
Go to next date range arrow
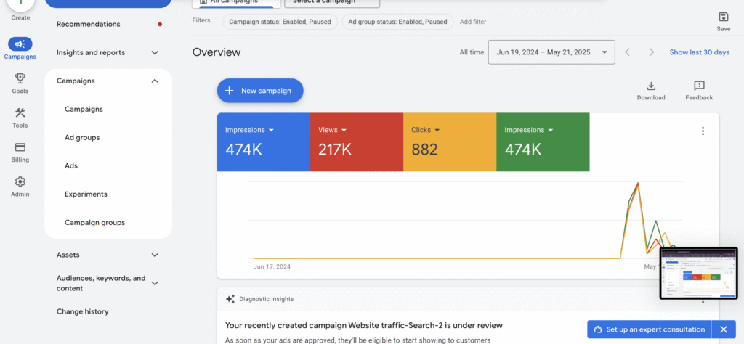click(x=652, y=52)
